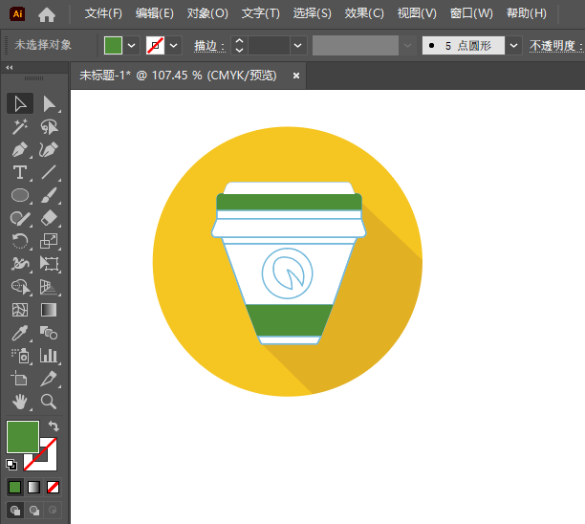Enable Draw Normal mode
This screenshot has height=524, width=585.
pos(15,511)
